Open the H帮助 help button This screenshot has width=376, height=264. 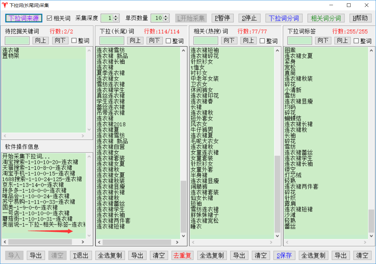click(x=360, y=18)
